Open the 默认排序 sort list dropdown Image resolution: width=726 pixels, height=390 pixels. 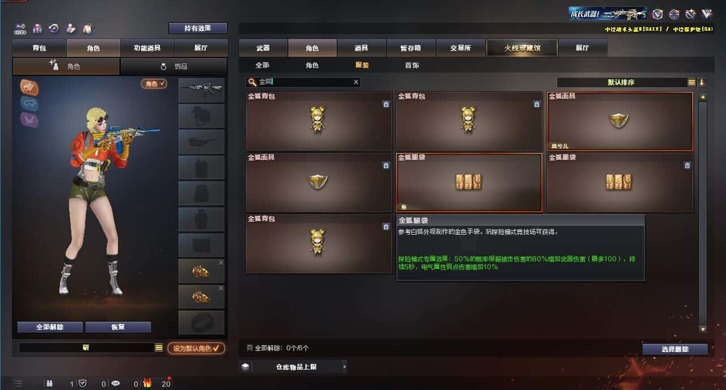pos(691,82)
